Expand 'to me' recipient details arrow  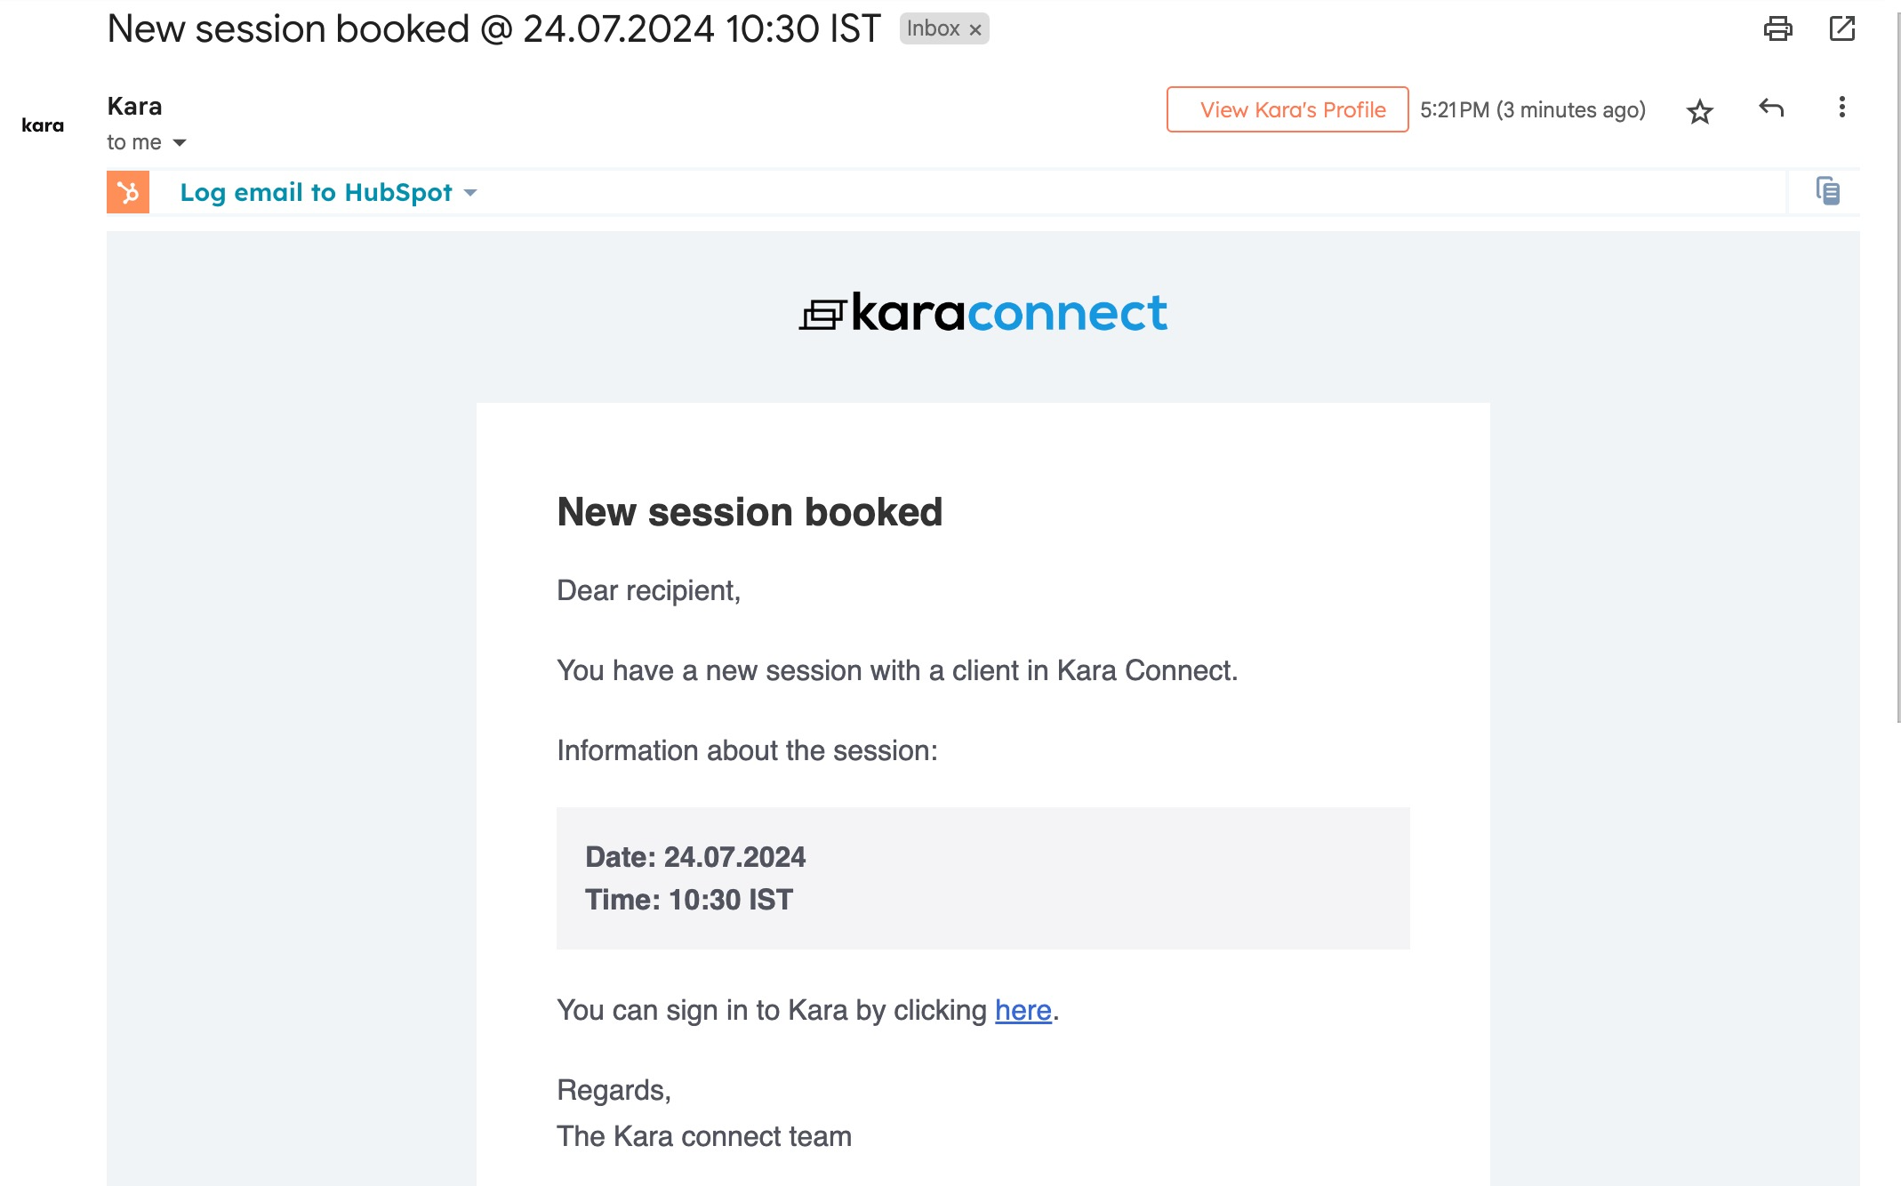coord(180,143)
